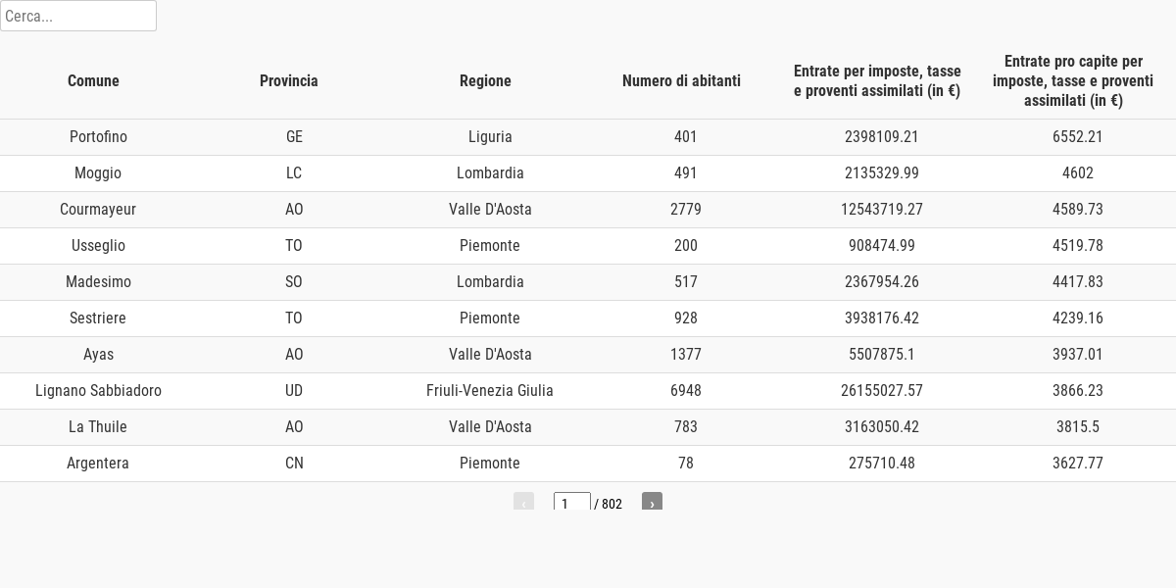The height and width of the screenshot is (588, 1176).
Task: Select the Argentera row
Action: (x=588, y=464)
